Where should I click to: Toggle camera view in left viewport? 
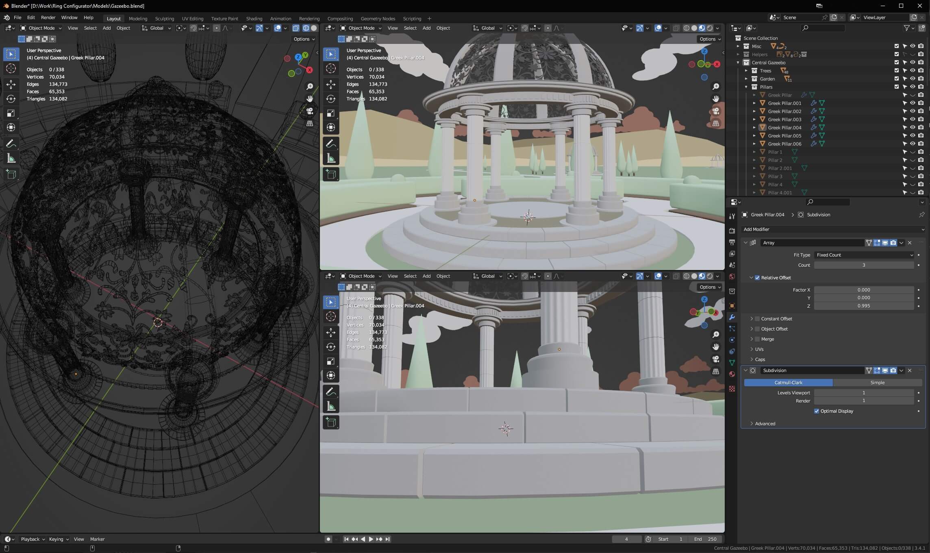(310, 111)
